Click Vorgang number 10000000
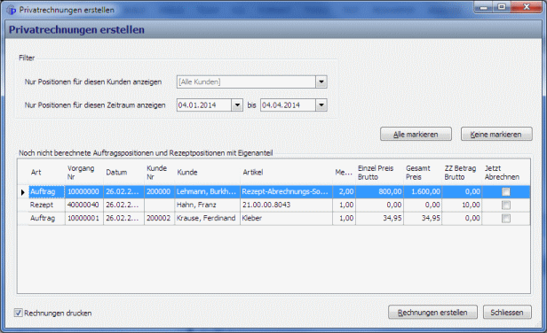The width and height of the screenshot is (547, 333). click(x=84, y=191)
